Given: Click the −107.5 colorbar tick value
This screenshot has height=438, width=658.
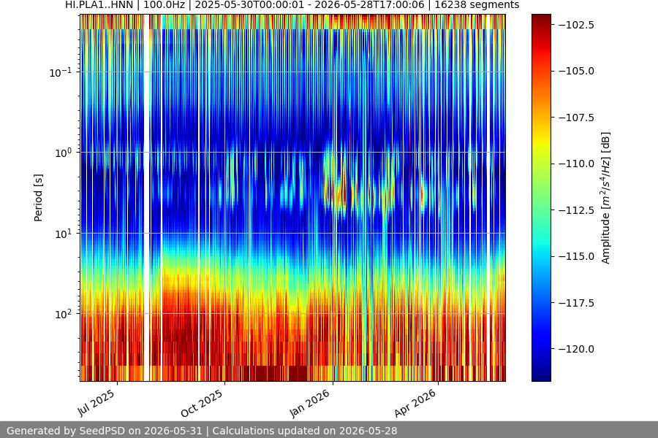Looking at the screenshot, I should pos(577,118).
